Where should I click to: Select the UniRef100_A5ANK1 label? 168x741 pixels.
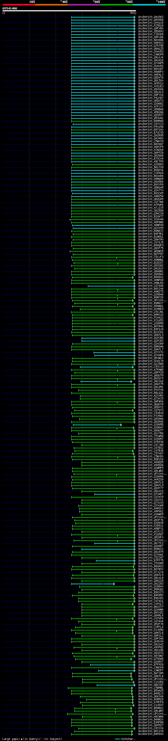tap(150, 306)
